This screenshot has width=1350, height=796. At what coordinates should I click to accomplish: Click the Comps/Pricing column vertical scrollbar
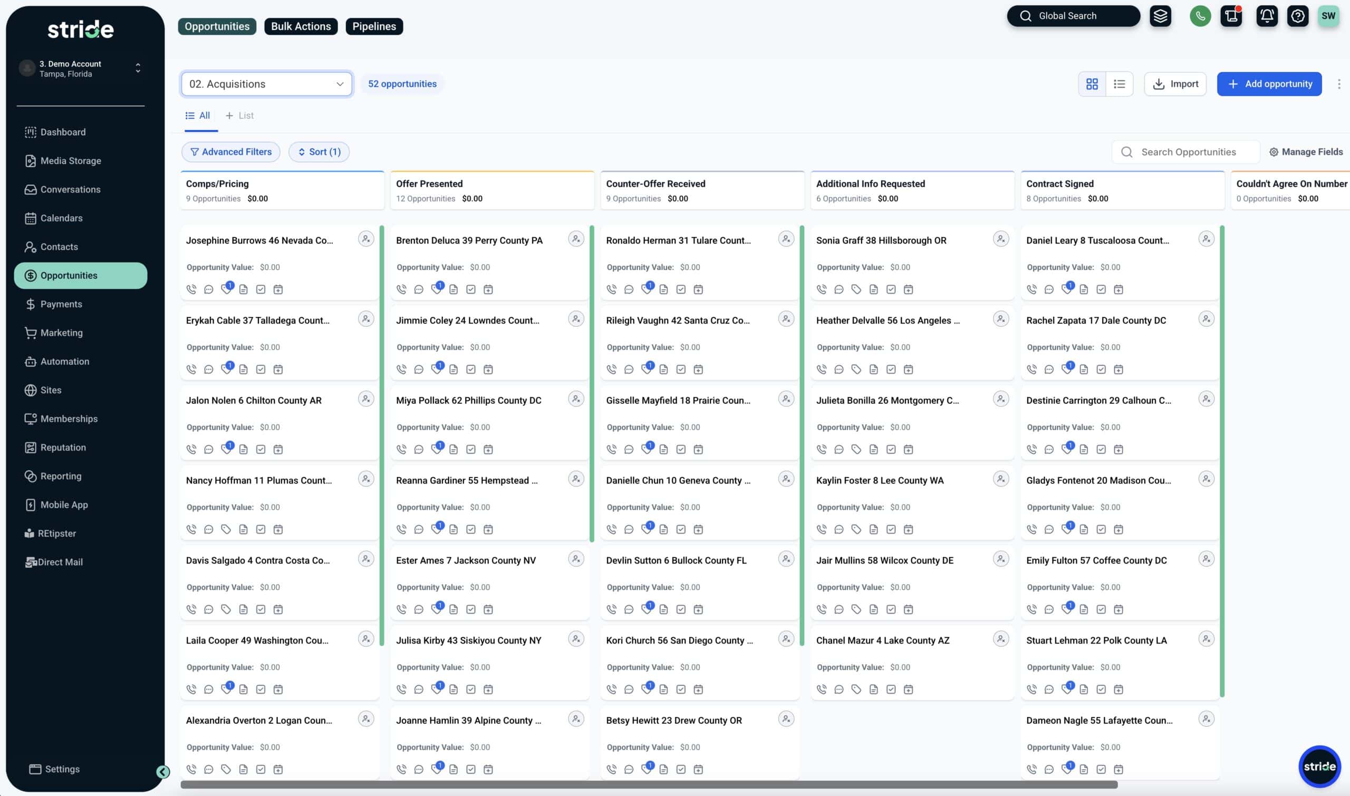pyautogui.click(x=382, y=435)
